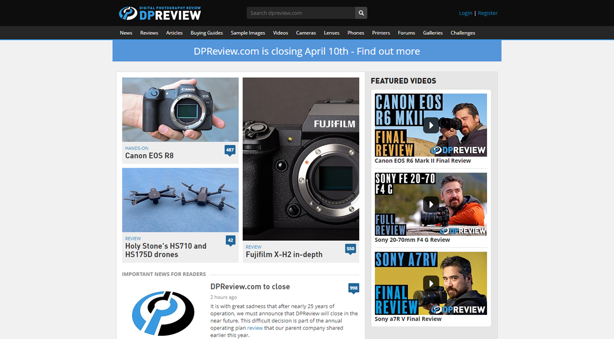Open the Canon EOS R8 camera photo
Viewport: 614px width, 339px height.
180,109
